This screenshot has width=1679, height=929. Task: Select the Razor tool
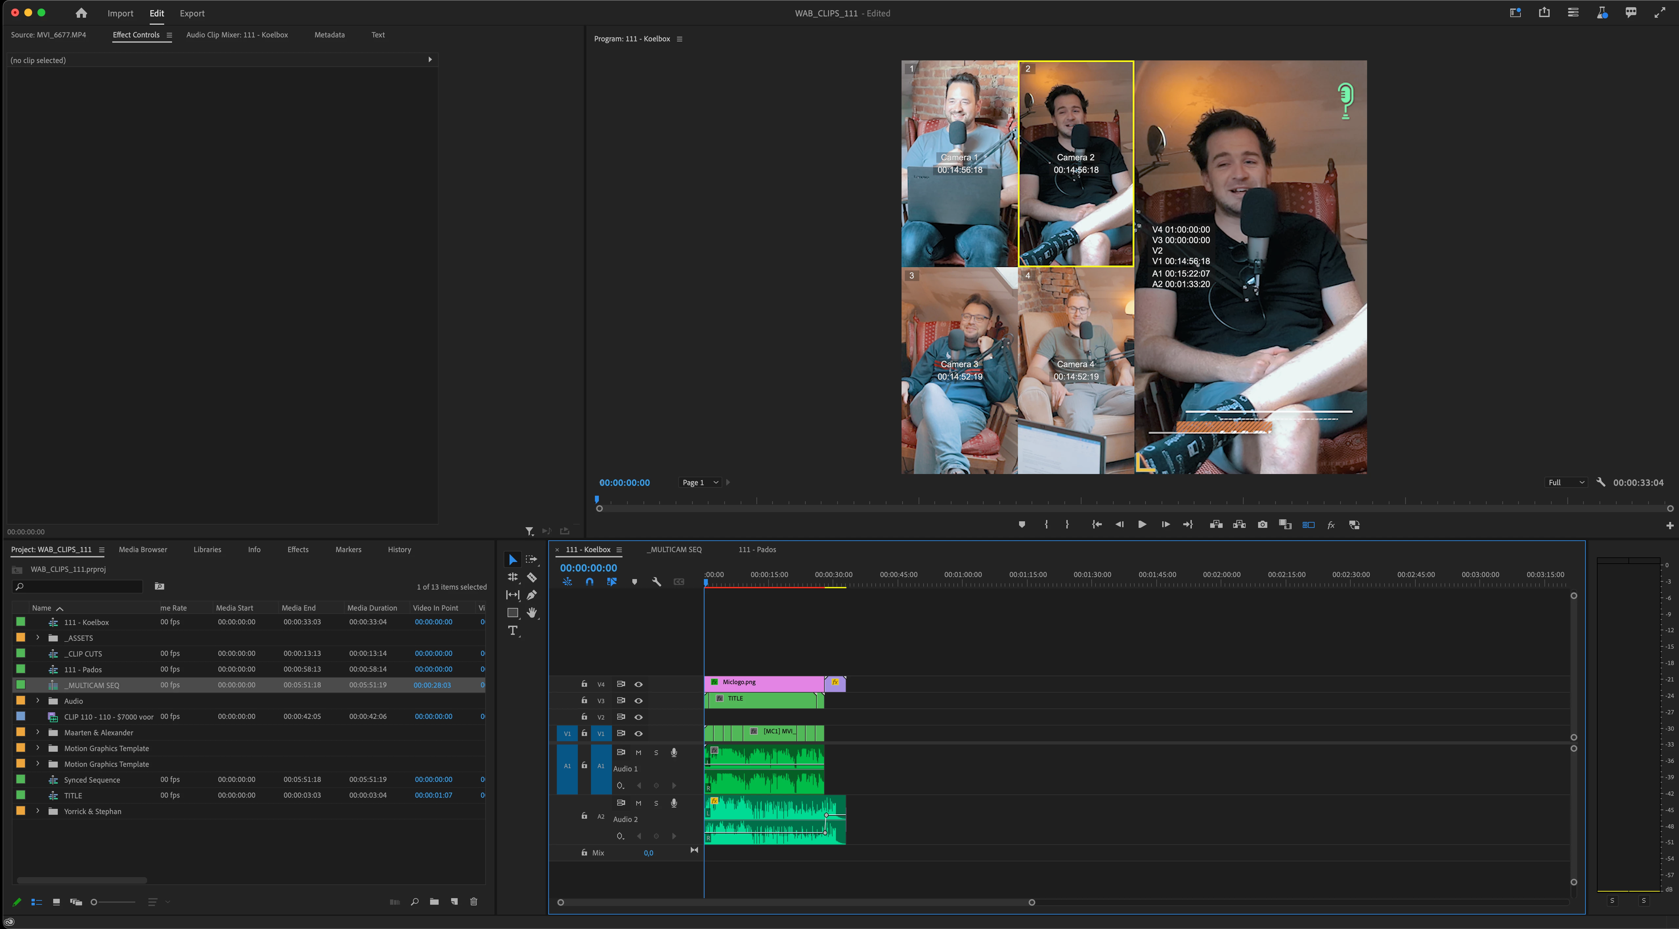(x=532, y=577)
